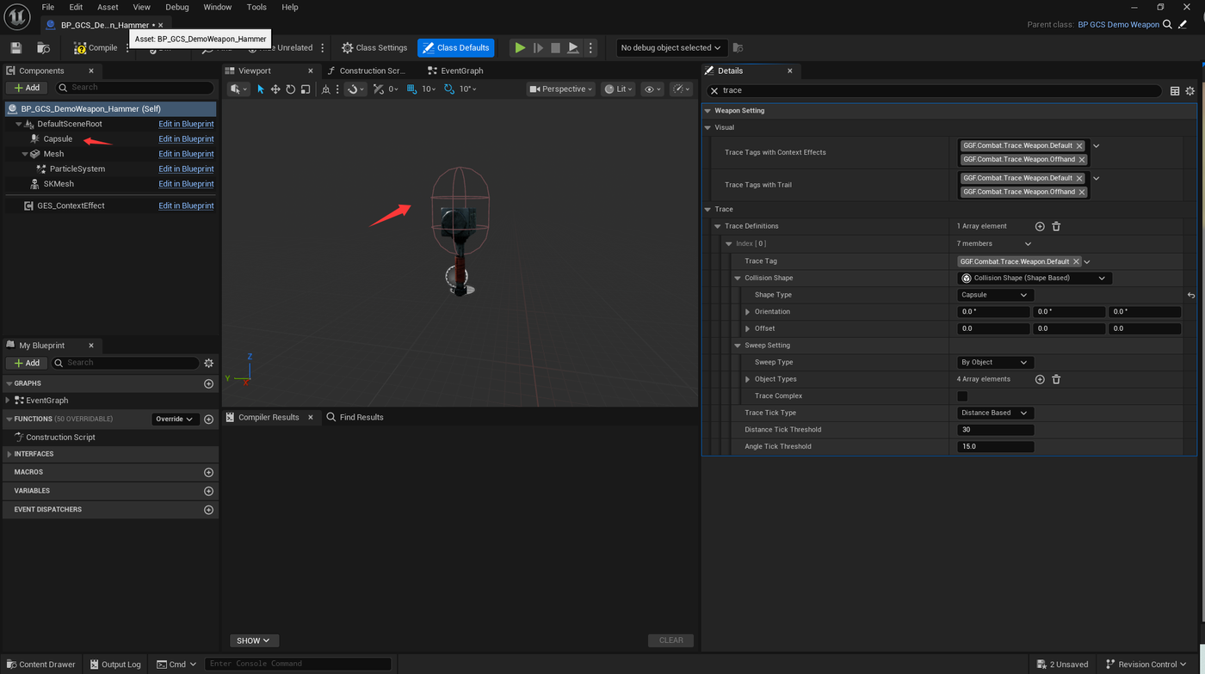This screenshot has width=1205, height=674.
Task: Open the Trace Tick Type dropdown
Action: (995, 413)
